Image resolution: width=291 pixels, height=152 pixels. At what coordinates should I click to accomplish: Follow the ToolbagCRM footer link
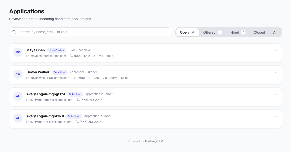154,141
